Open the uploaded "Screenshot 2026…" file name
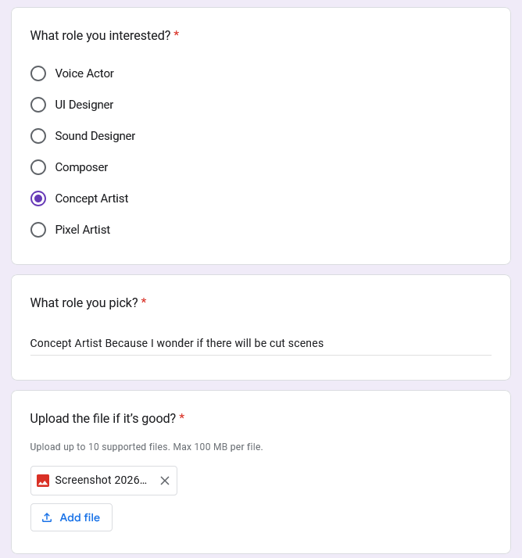Image resolution: width=522 pixels, height=558 pixels. [101, 481]
